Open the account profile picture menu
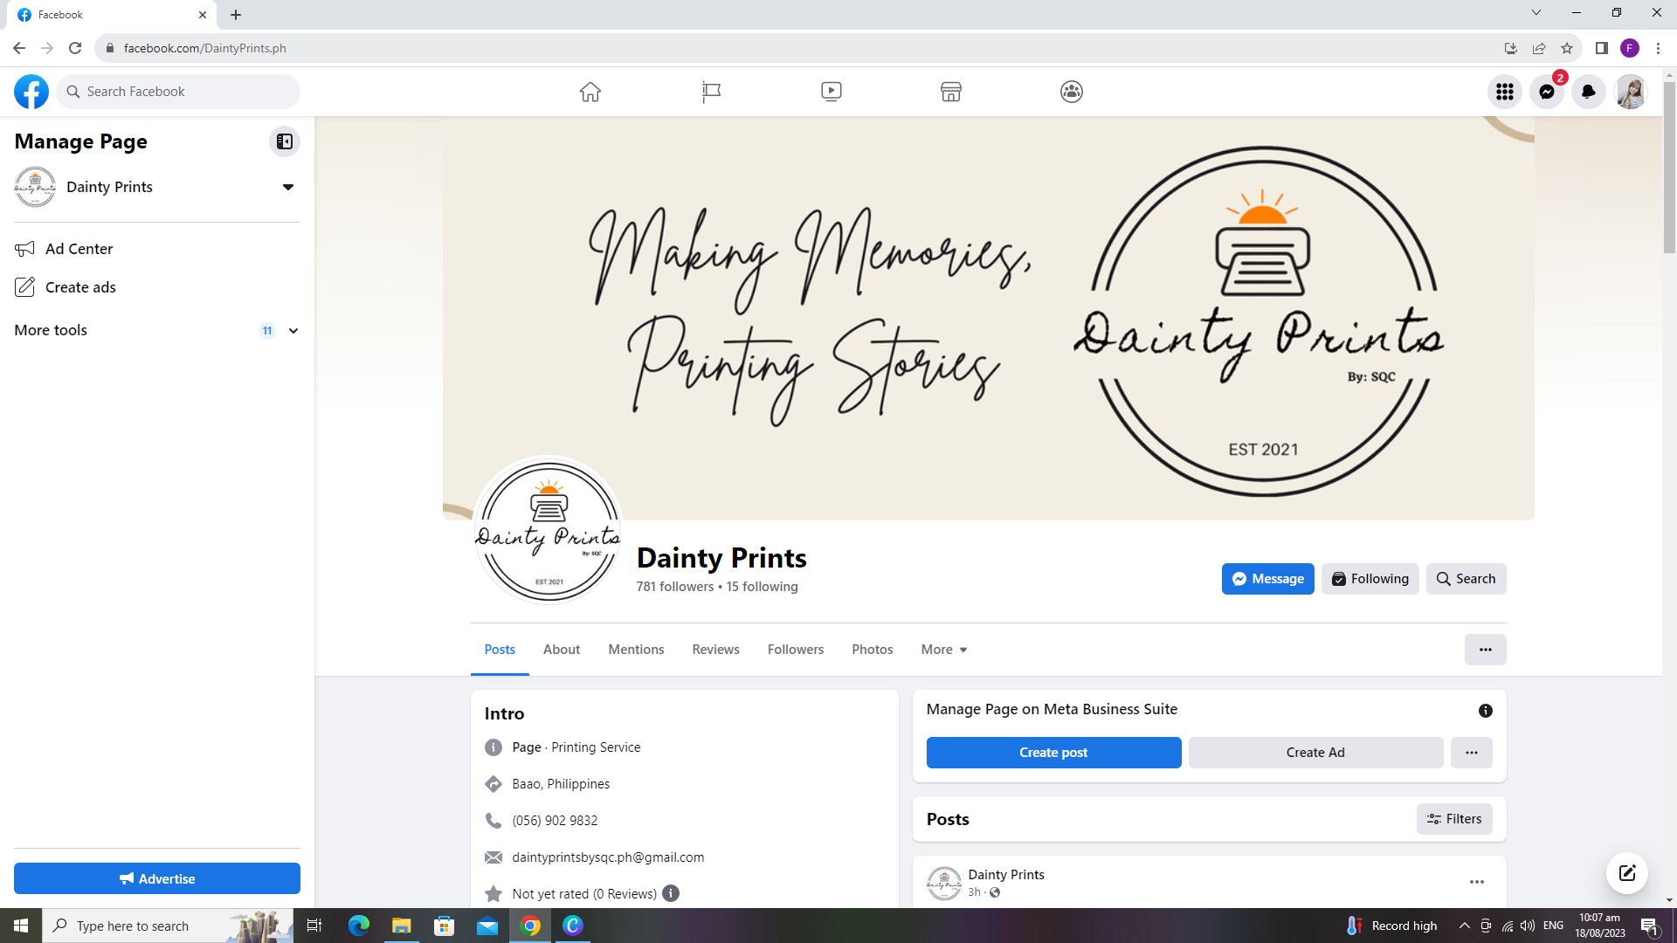The width and height of the screenshot is (1677, 943). point(1630,92)
